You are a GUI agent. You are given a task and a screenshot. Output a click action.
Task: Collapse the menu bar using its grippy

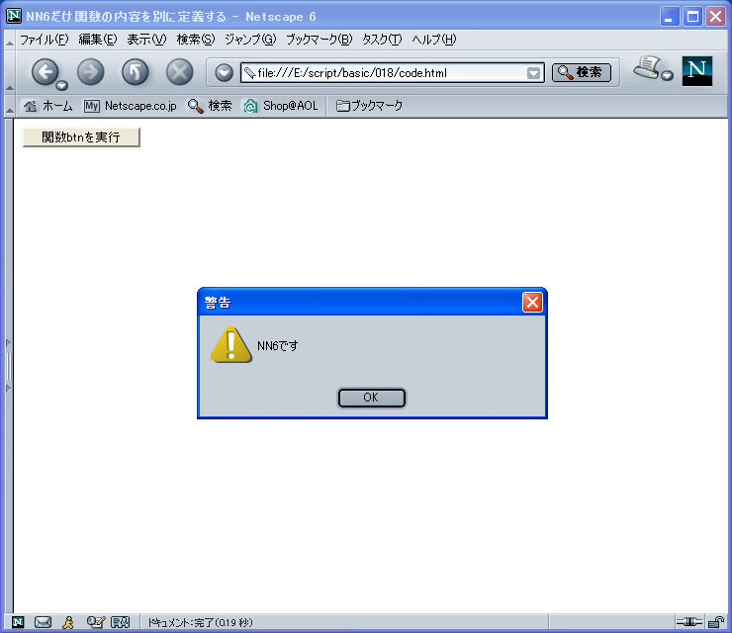(x=9, y=40)
